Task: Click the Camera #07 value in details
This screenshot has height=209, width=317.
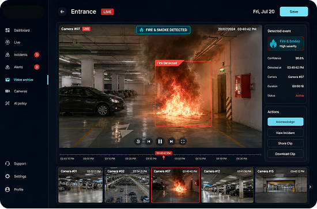Action: click(296, 77)
